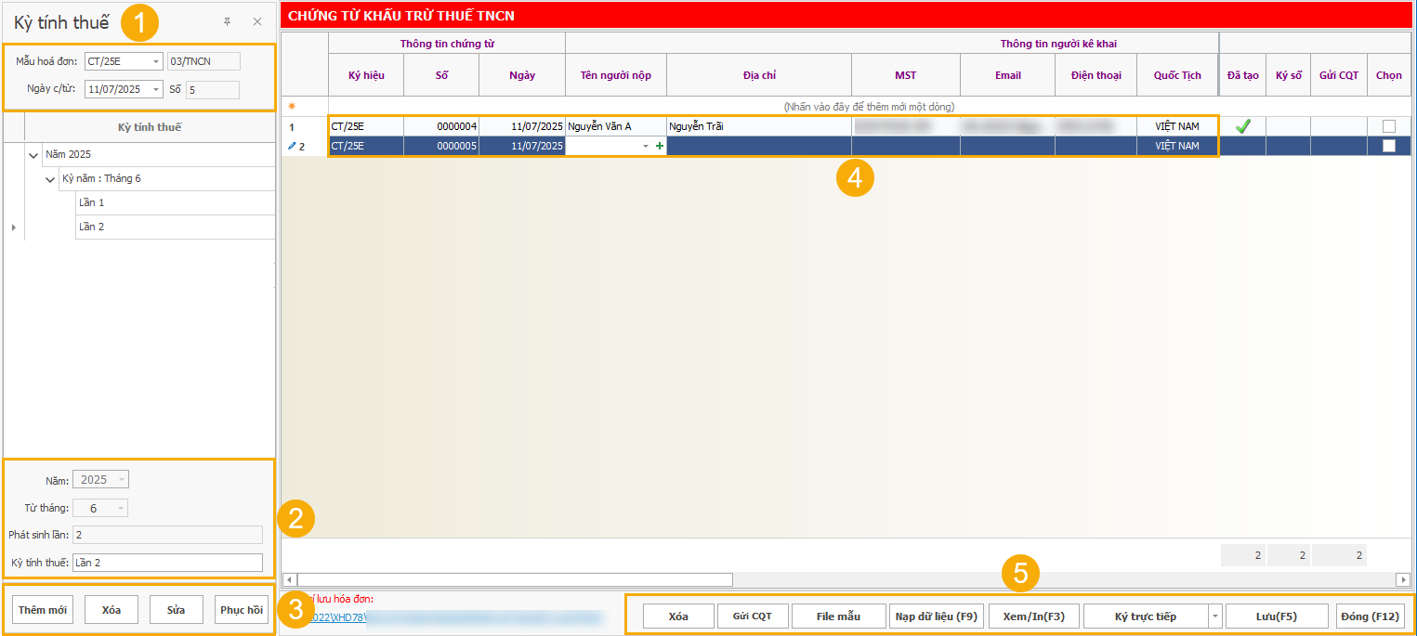Click the Tên người nộp column header
1417x636 pixels.
coord(616,75)
